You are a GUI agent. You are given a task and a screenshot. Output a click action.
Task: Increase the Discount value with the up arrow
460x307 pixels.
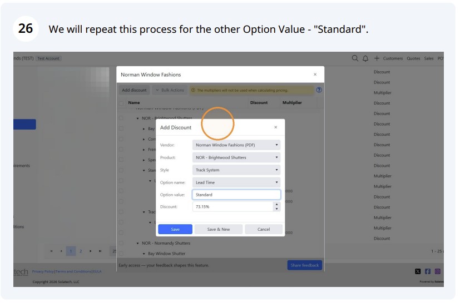point(276,204)
